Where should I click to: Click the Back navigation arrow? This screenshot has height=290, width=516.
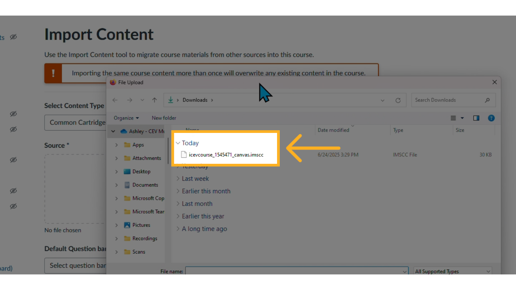point(115,100)
